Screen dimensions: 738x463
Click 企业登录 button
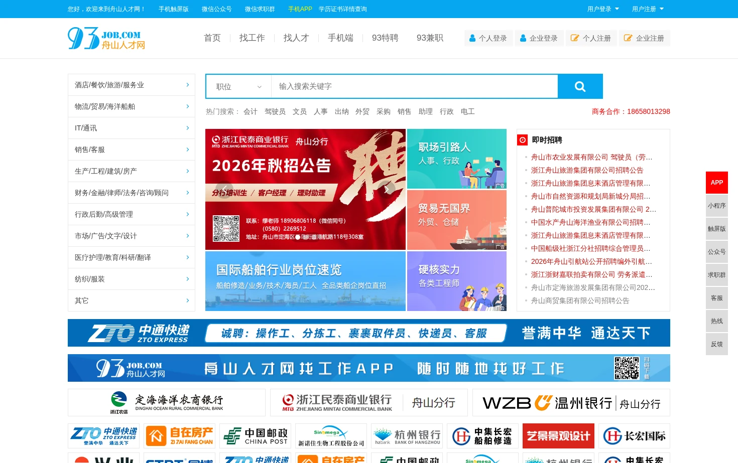tap(539, 38)
